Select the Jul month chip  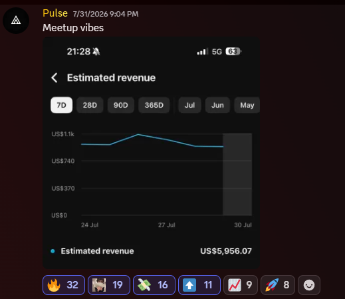pyautogui.click(x=189, y=105)
